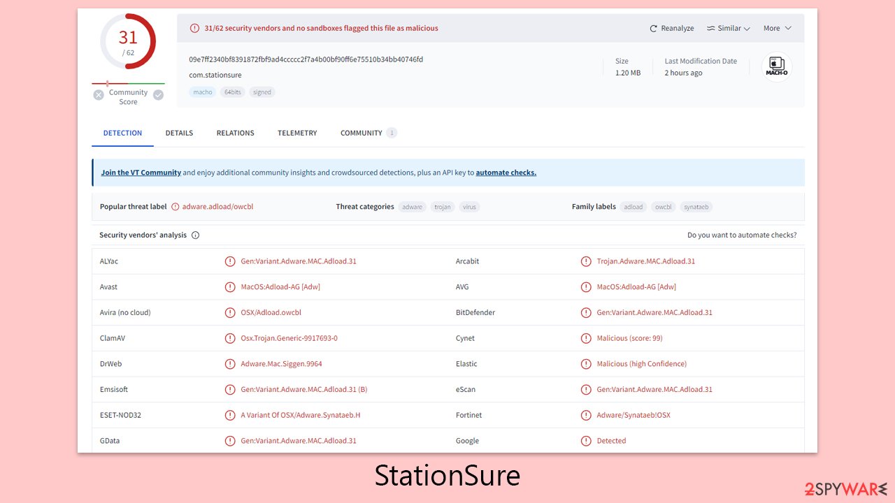
Task: Switch to the DETAILS tab
Action: pyautogui.click(x=179, y=133)
